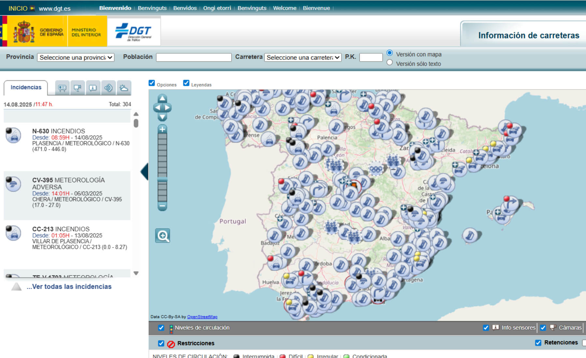Select the traffic cameras icon
Screen dimensions: 586x358
coord(77,87)
